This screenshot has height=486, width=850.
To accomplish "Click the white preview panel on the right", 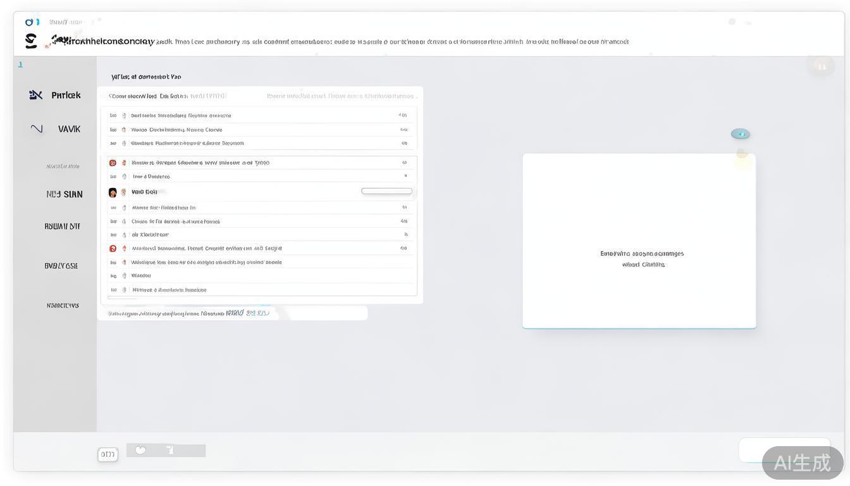I will tap(639, 240).
